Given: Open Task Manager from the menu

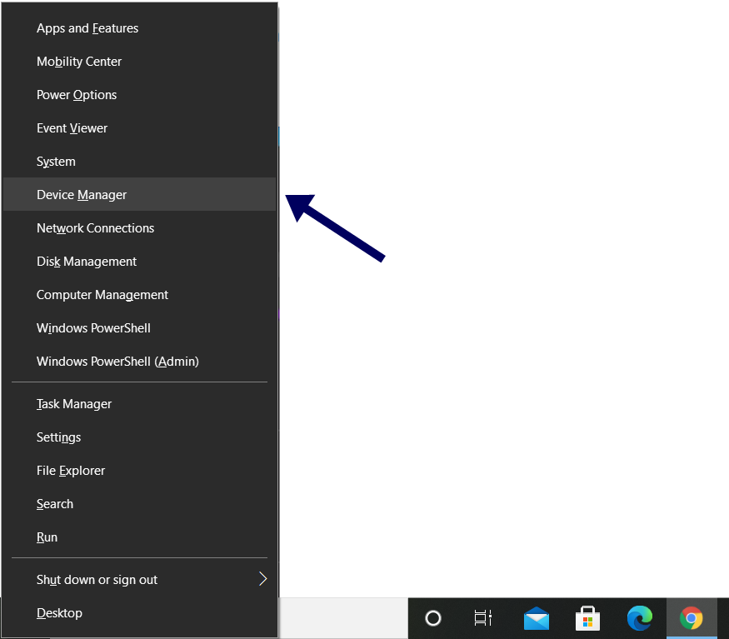Looking at the screenshot, I should [x=74, y=404].
